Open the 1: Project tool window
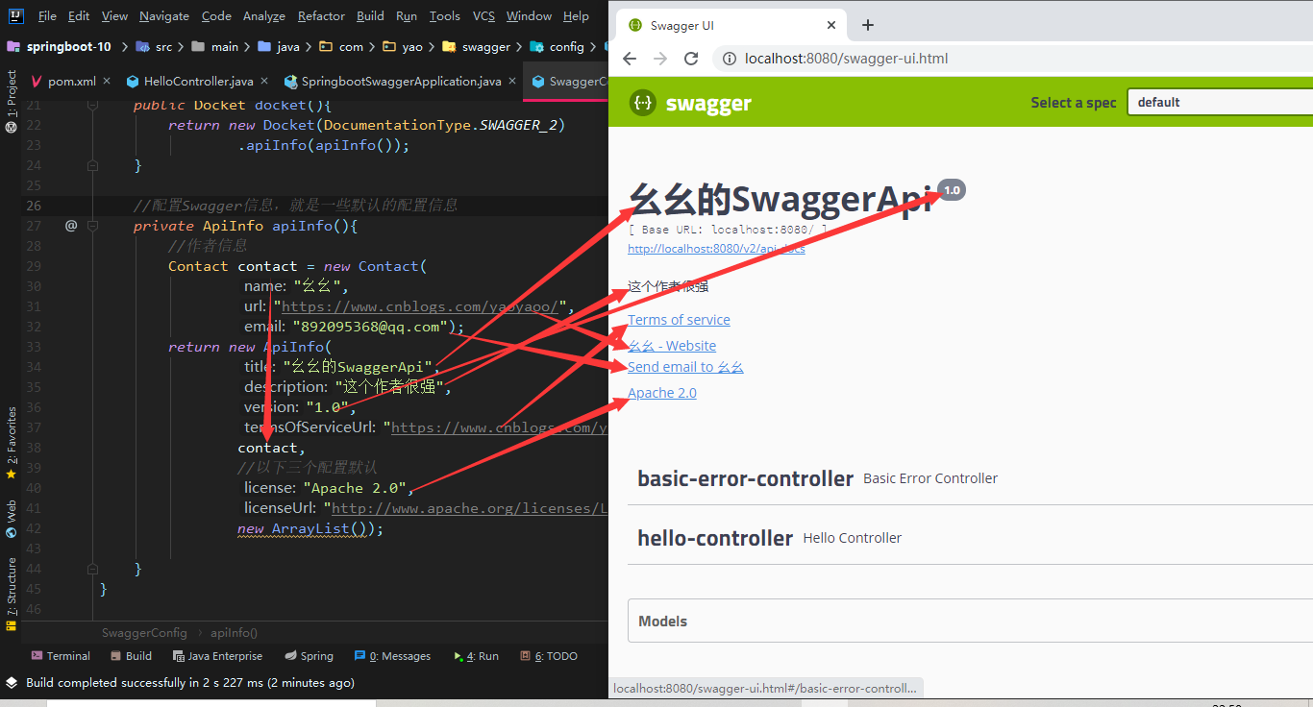This screenshot has width=1313, height=707. pyautogui.click(x=12, y=101)
